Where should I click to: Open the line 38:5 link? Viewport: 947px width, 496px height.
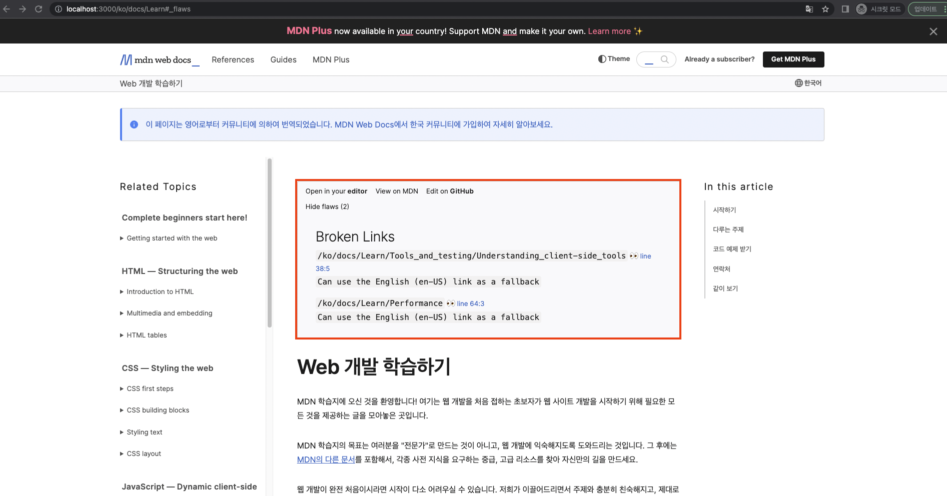click(x=323, y=268)
